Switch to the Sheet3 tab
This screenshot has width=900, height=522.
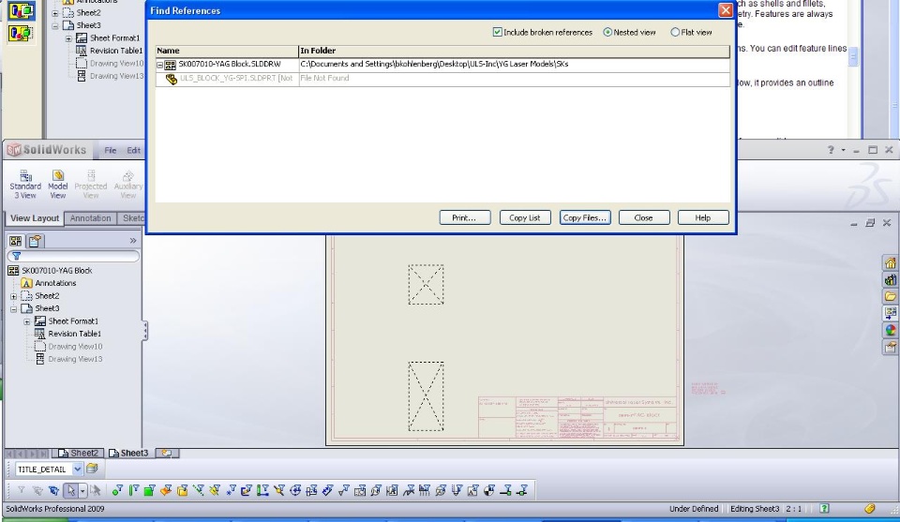tap(129, 454)
